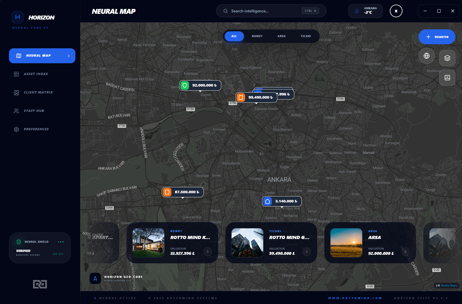Expand the Rotto Mind K card with its chevron
This screenshot has height=304, width=462.
click(x=208, y=251)
